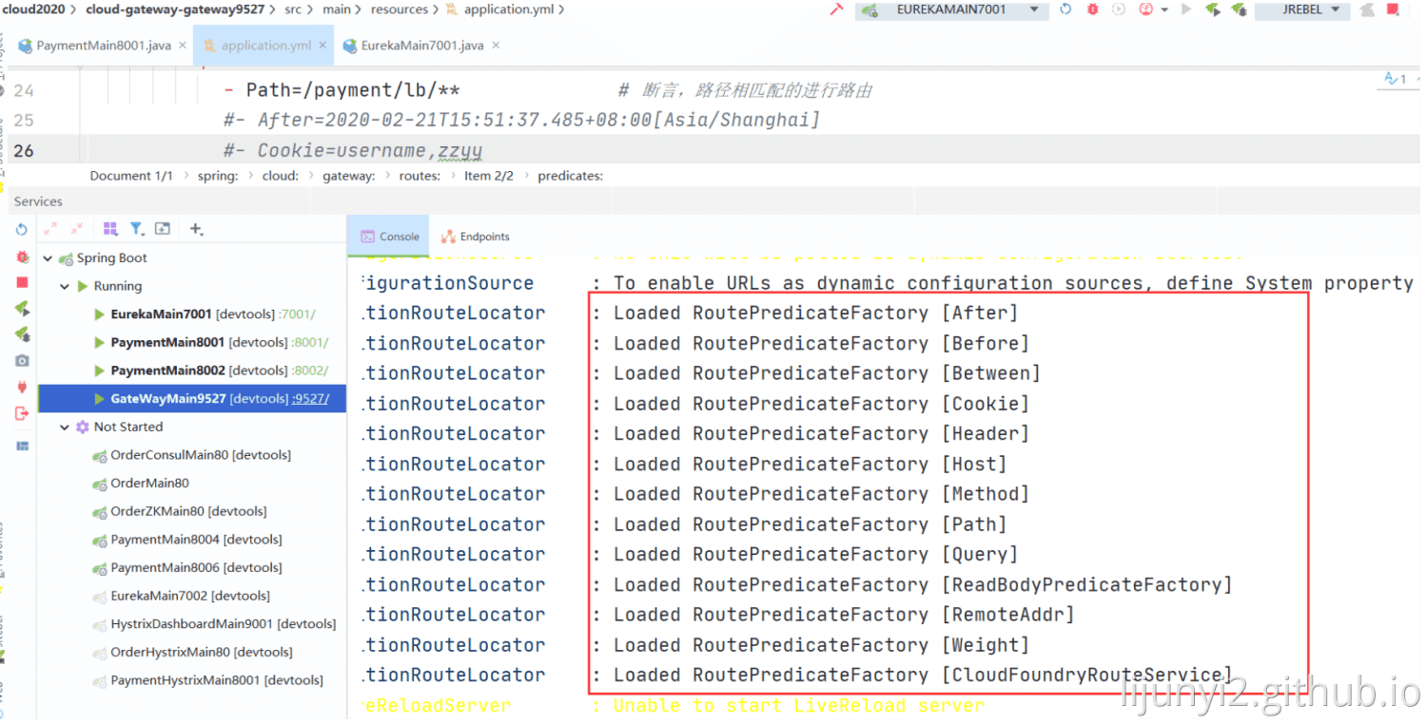Open the Filter funnel in Services toolbar
Screen dimensions: 1427x723
(x=137, y=229)
